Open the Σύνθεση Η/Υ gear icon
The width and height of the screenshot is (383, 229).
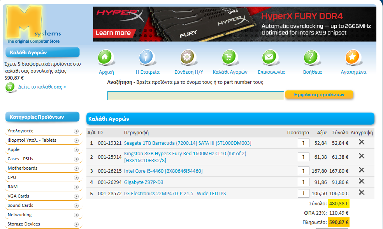coord(188,57)
